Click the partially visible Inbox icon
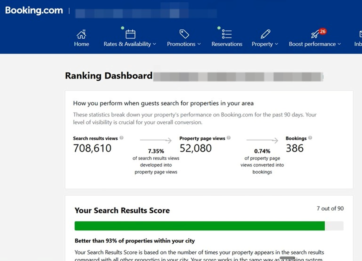 point(360,34)
